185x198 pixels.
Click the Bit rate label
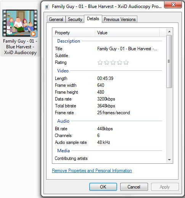coord(61,129)
